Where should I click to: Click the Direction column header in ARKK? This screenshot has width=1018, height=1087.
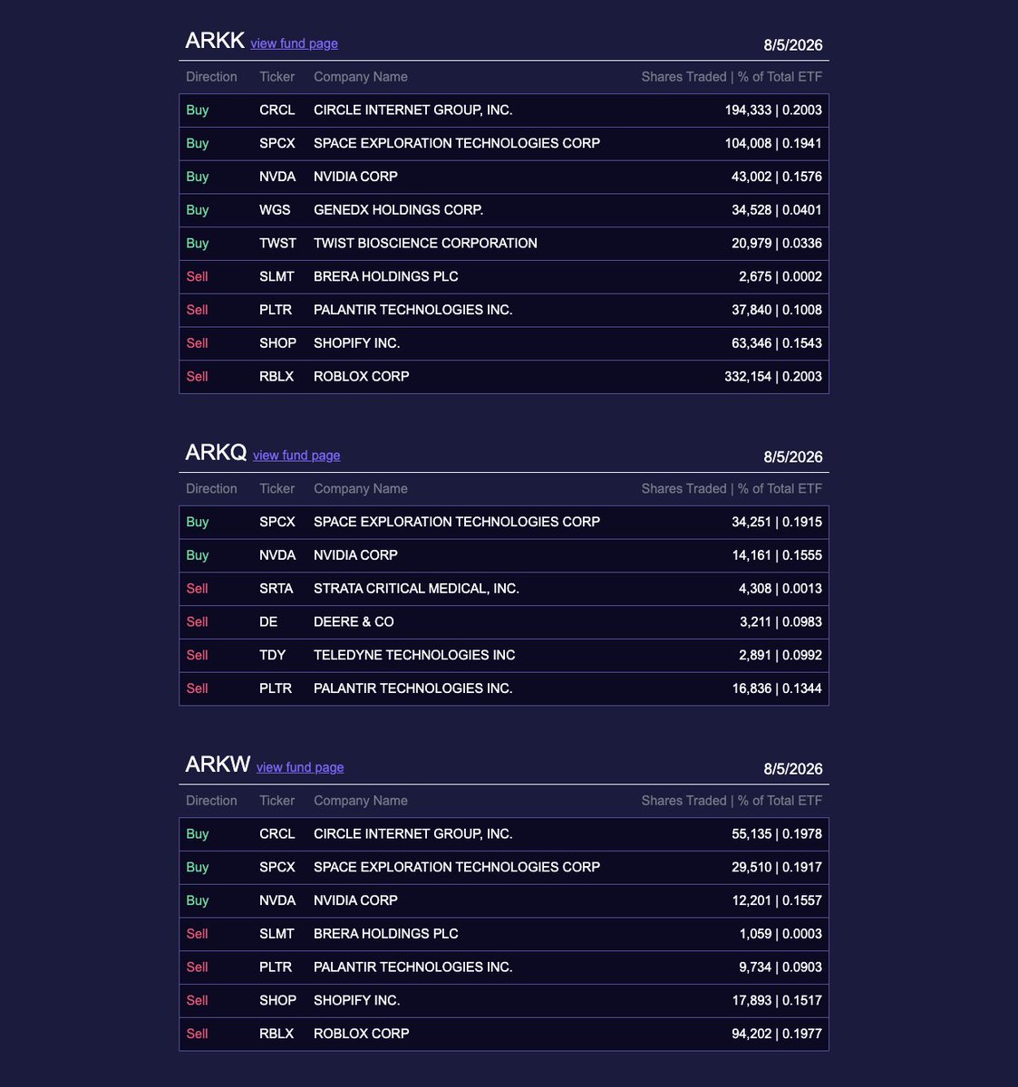(x=211, y=77)
